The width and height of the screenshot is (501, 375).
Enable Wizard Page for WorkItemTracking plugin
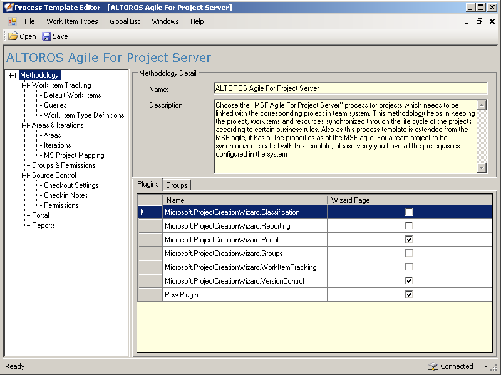(x=409, y=267)
